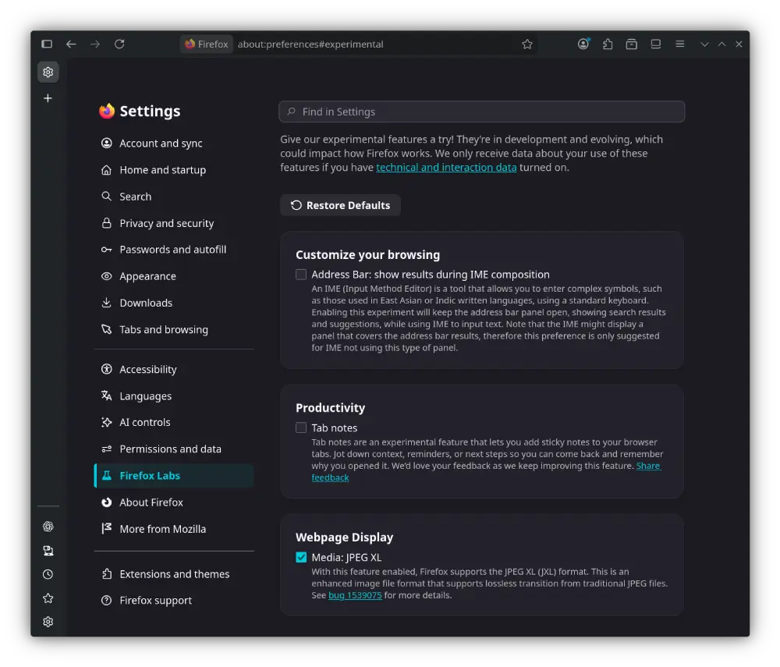
Task: Open Account and sync settings
Action: click(174, 144)
